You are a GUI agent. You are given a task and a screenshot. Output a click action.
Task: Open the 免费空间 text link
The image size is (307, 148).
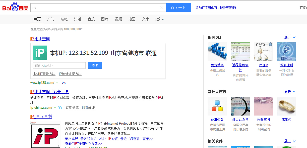263,119
